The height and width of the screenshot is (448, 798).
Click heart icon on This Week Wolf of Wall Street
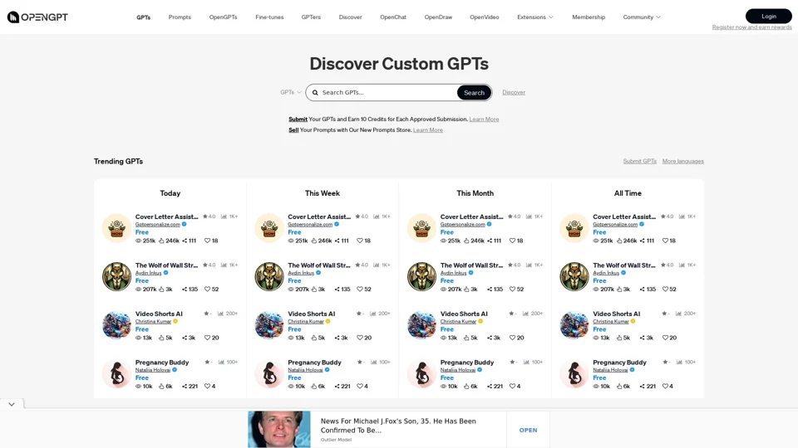(360, 289)
